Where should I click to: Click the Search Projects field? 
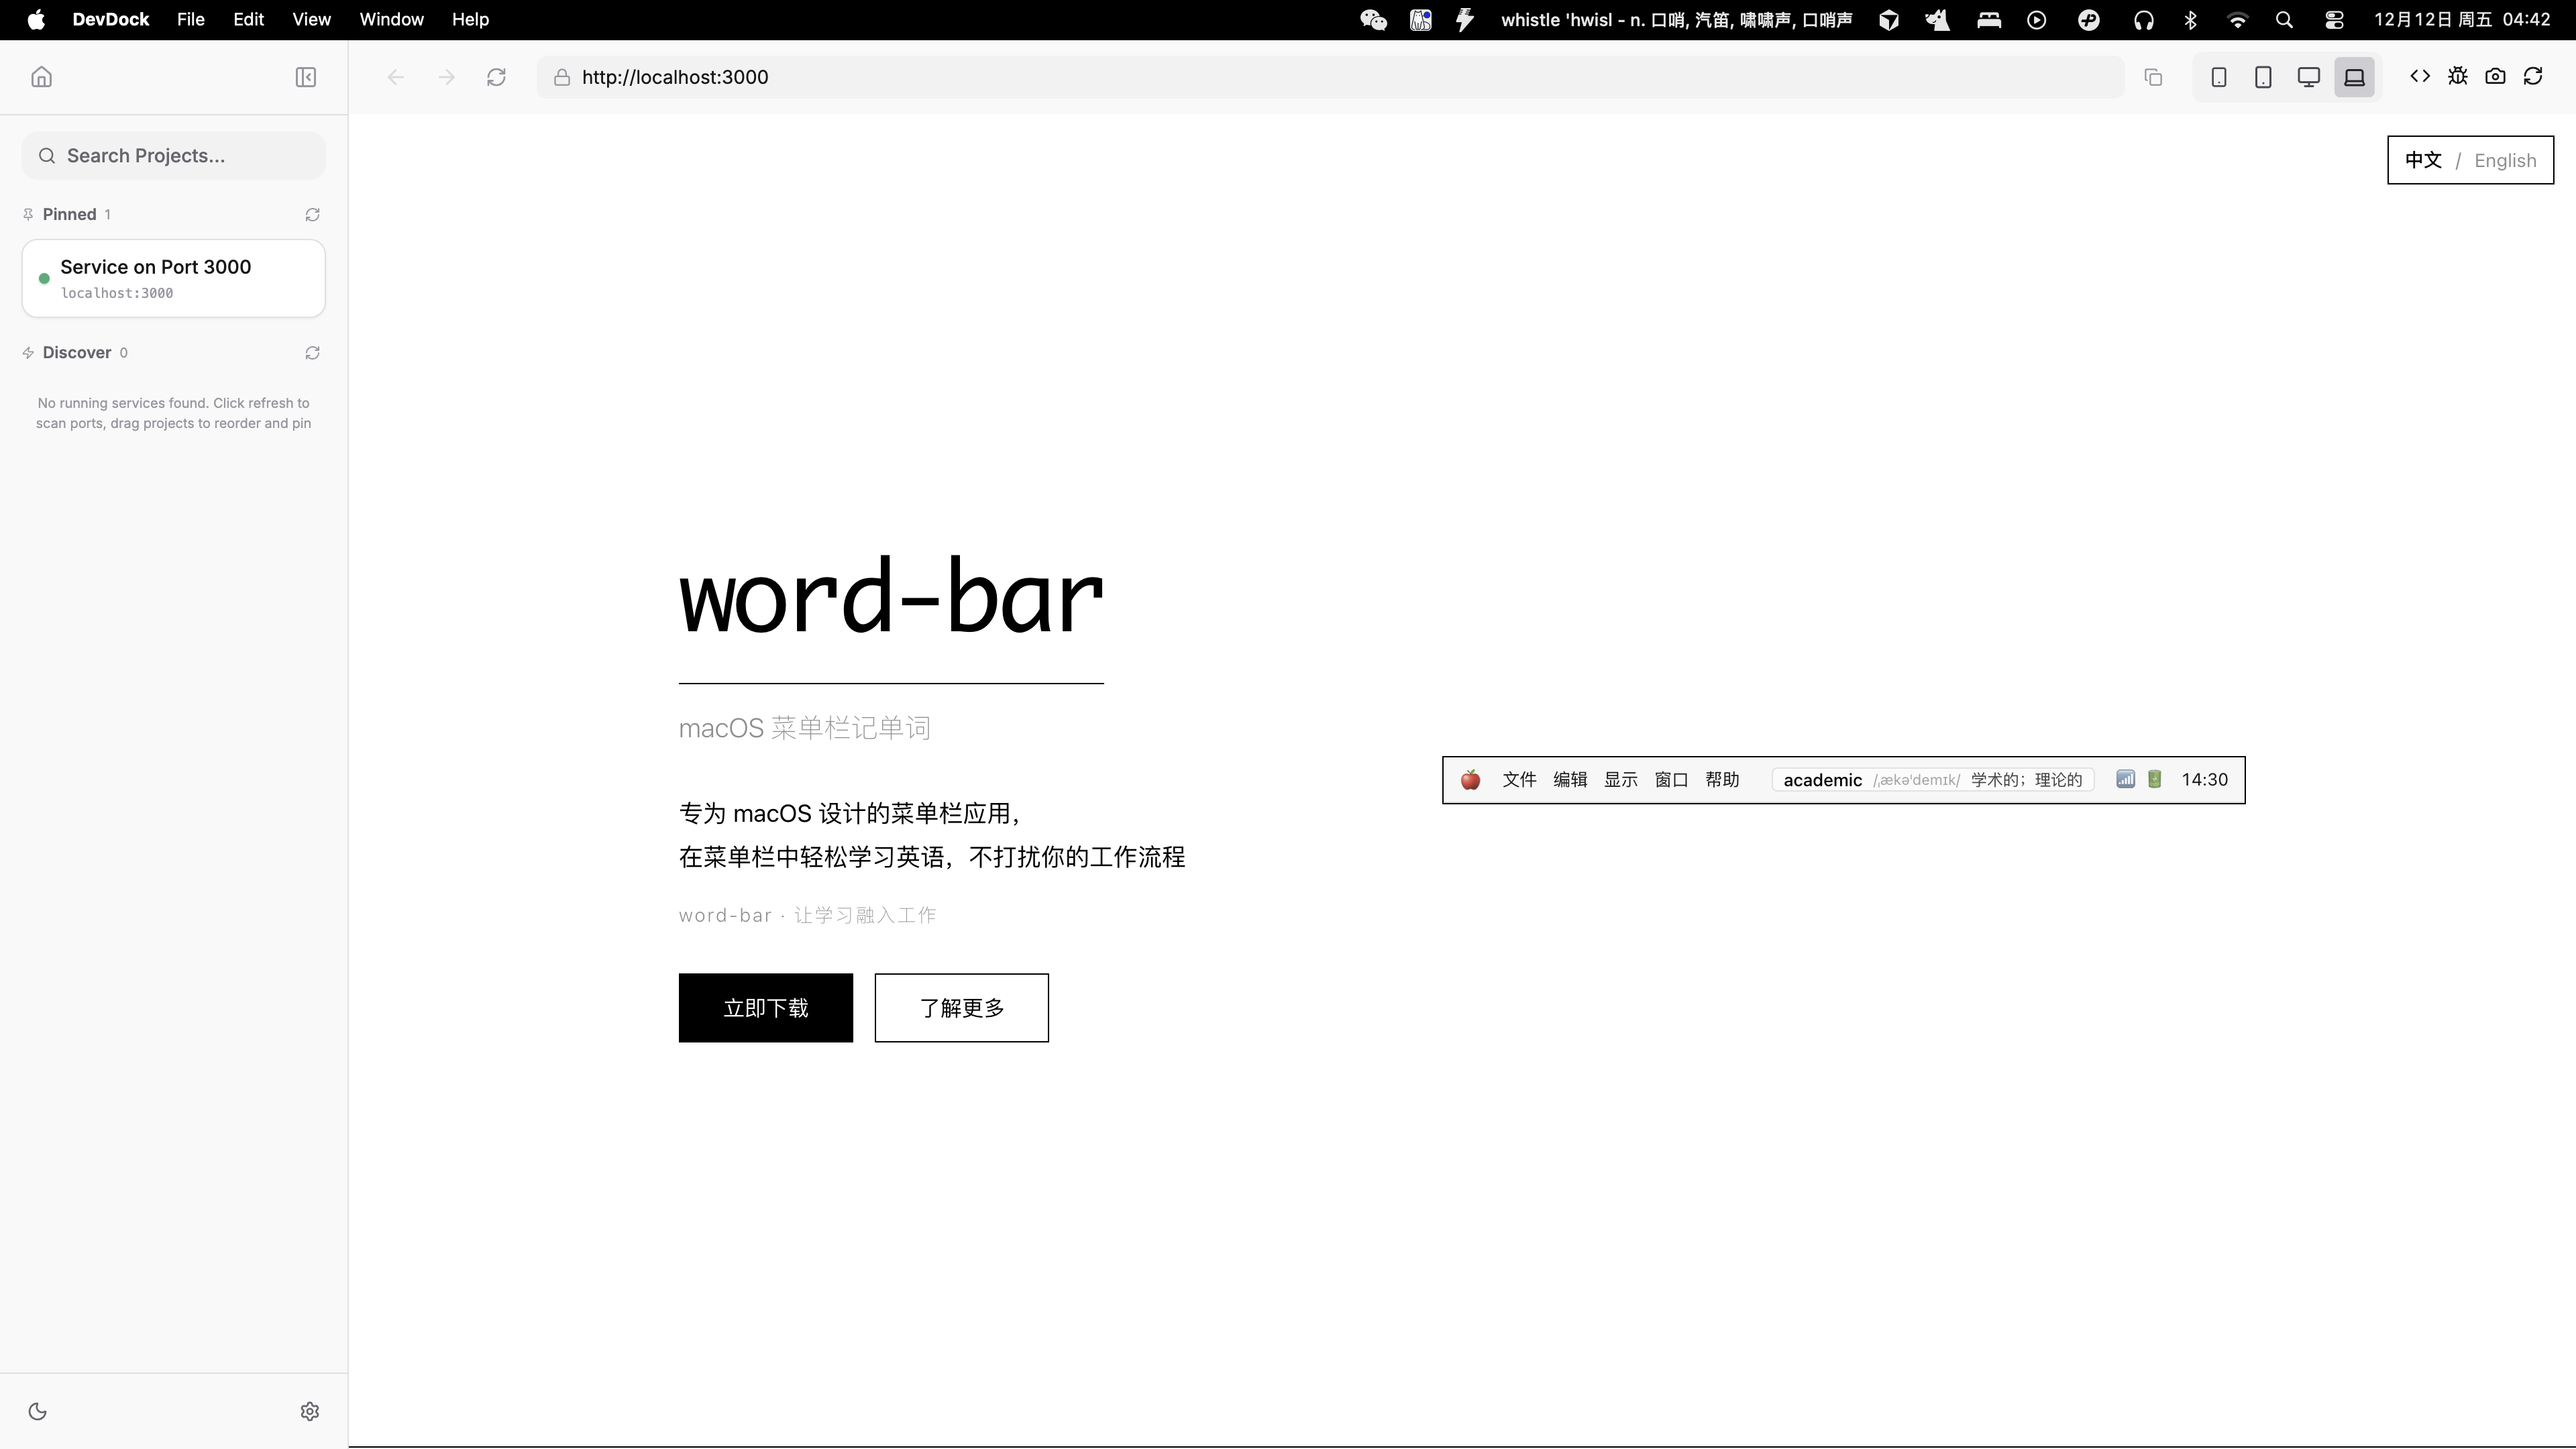pyautogui.click(x=174, y=156)
